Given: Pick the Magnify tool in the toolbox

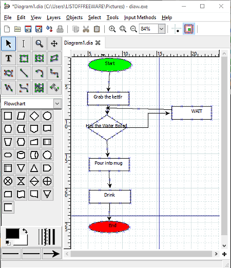Looking at the screenshot, I should click(39, 44).
